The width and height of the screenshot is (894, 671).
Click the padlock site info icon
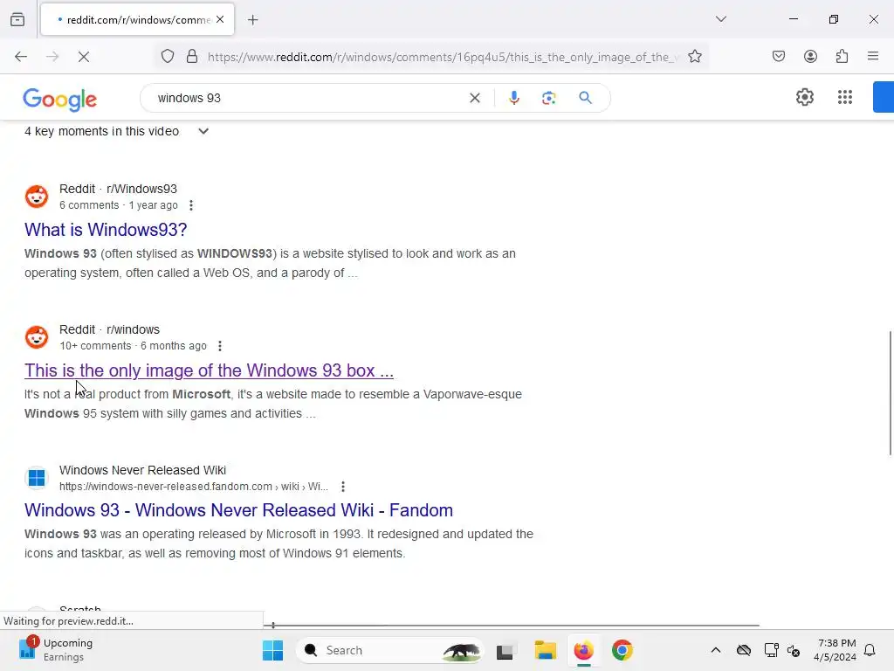pyautogui.click(x=192, y=57)
